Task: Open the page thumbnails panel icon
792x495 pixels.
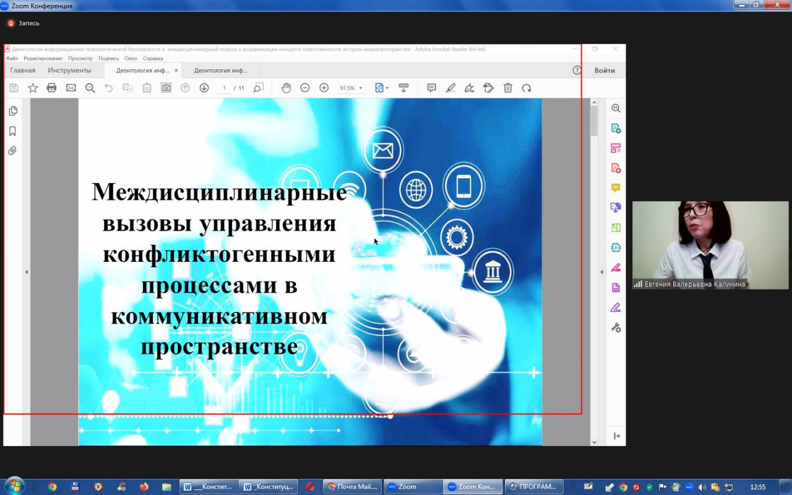Action: coord(13,111)
